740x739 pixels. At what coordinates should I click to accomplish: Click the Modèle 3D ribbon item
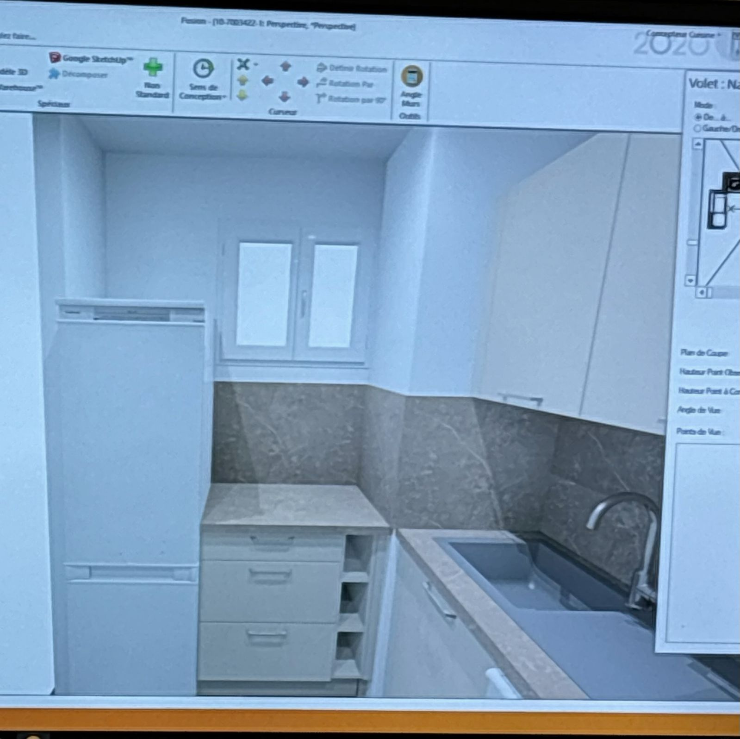[14, 72]
